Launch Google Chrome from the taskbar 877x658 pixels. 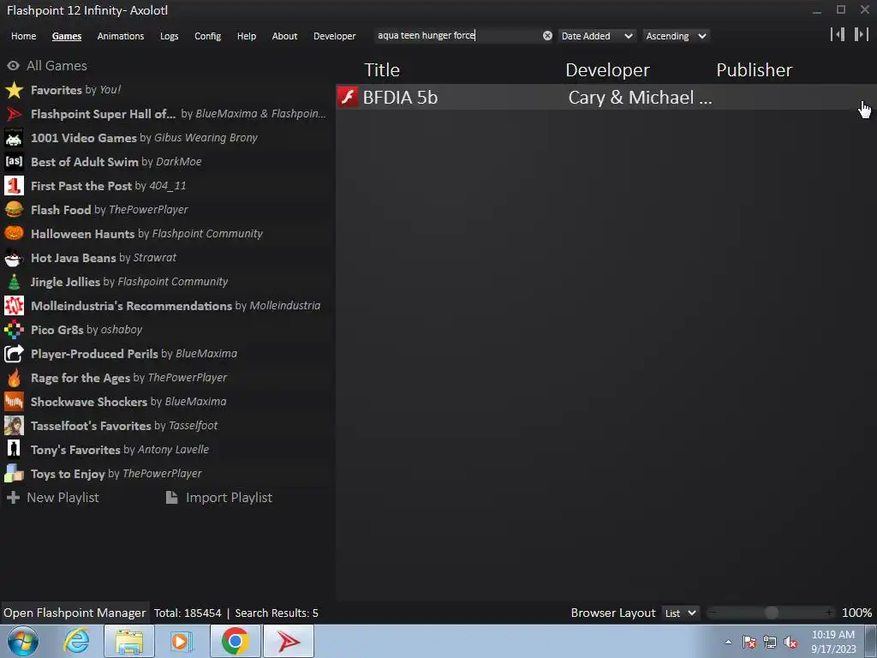(236, 641)
